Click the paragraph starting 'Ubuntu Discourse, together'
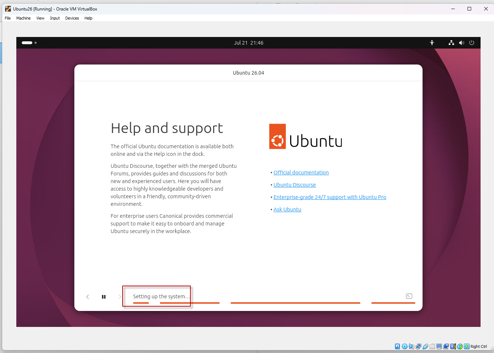The image size is (494, 353). [174, 185]
